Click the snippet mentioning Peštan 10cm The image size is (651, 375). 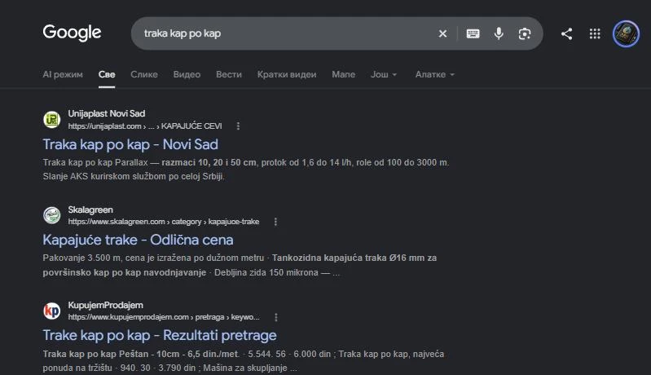tap(244, 361)
